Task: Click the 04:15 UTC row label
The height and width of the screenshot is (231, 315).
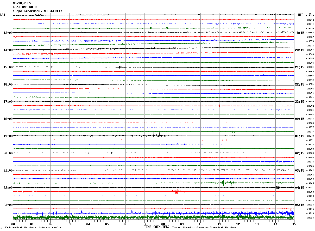Action: (300, 188)
